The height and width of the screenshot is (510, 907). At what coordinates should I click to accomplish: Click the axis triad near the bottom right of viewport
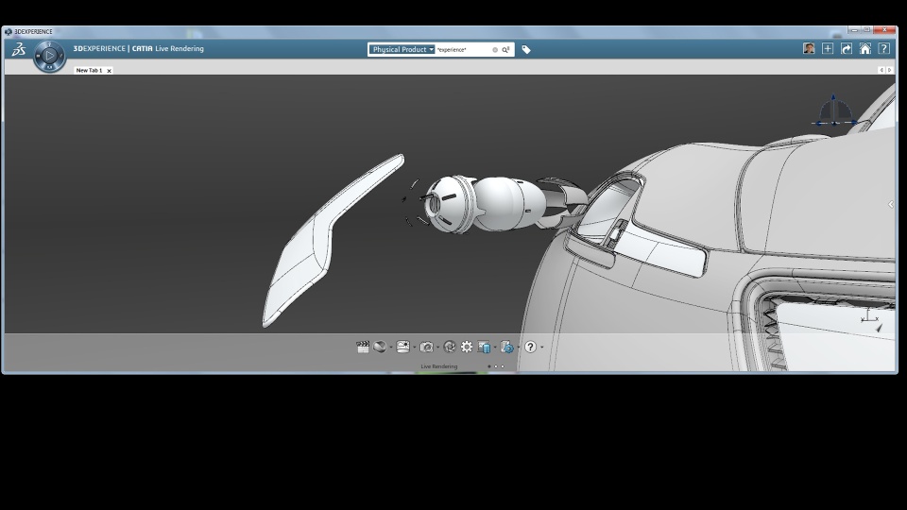tap(871, 320)
